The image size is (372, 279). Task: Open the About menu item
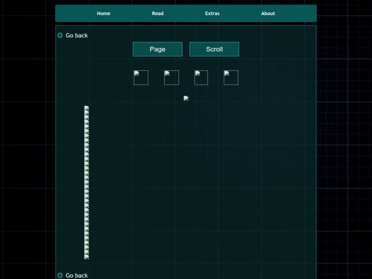pyautogui.click(x=268, y=14)
